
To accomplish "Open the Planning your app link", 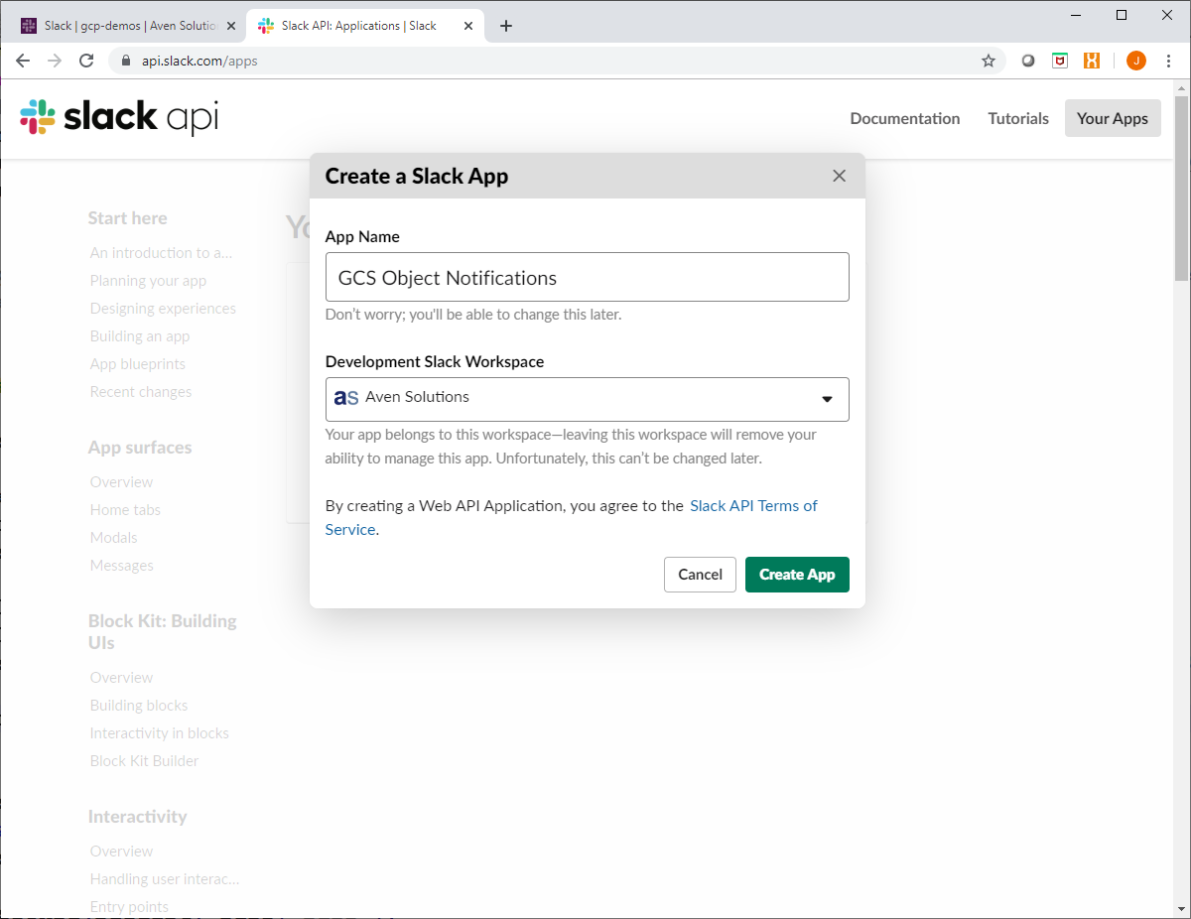I will pos(148,281).
